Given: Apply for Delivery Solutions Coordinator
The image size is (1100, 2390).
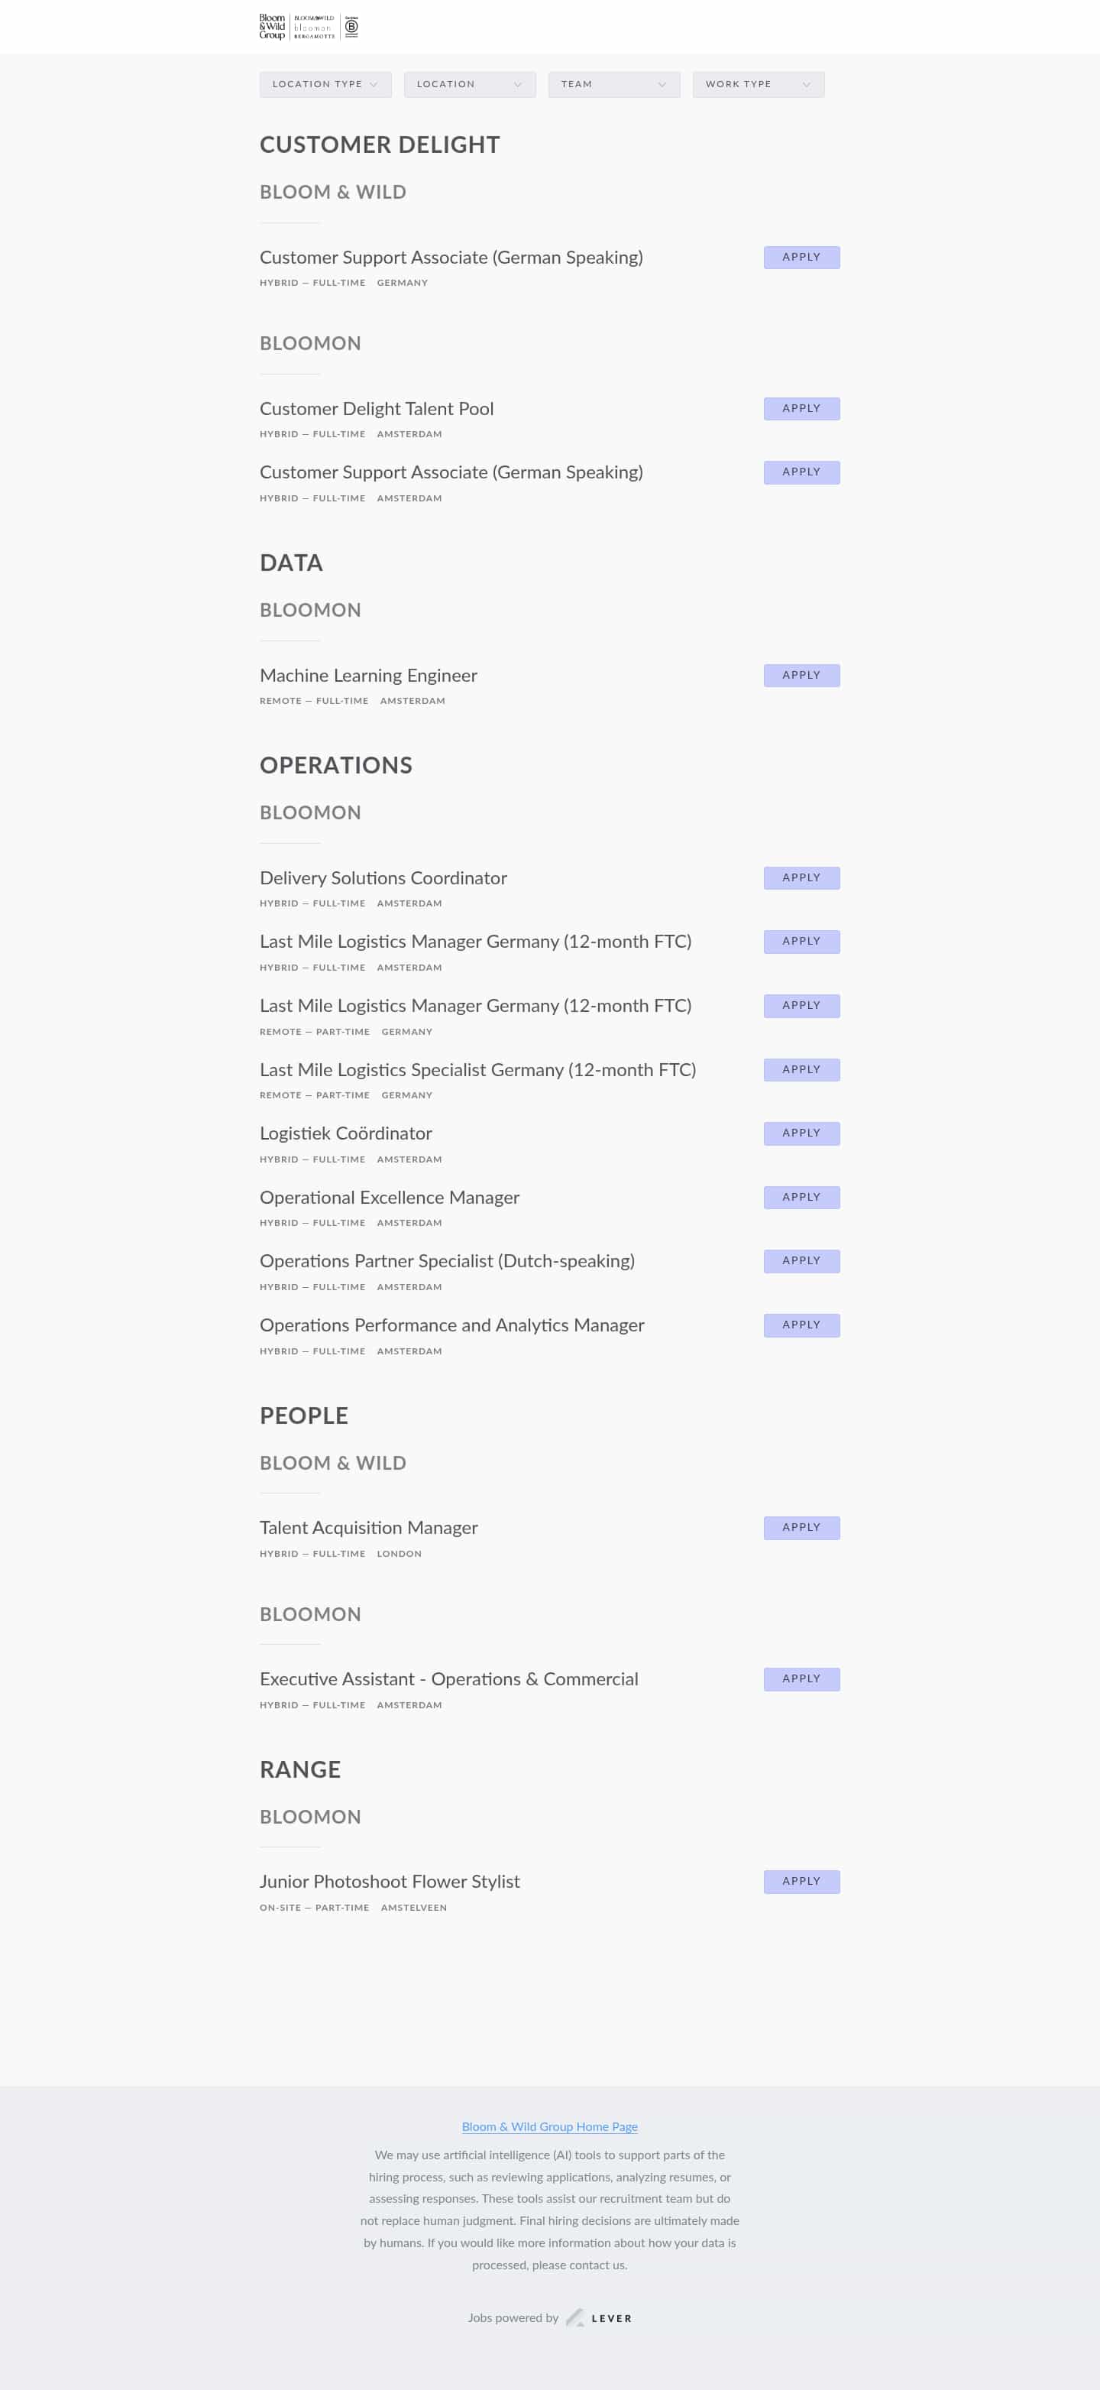Looking at the screenshot, I should point(801,877).
